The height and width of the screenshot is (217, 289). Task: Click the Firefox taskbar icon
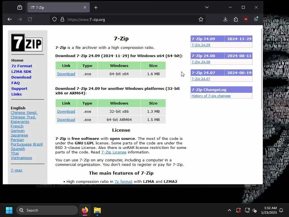tap(85, 210)
